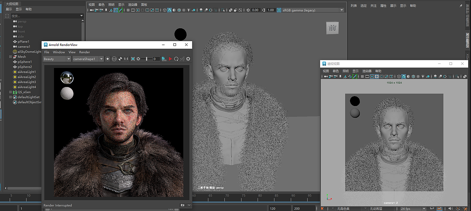This screenshot has width=471, height=211.
Task: Select camera1 in the outliner
Action: pos(24,47)
